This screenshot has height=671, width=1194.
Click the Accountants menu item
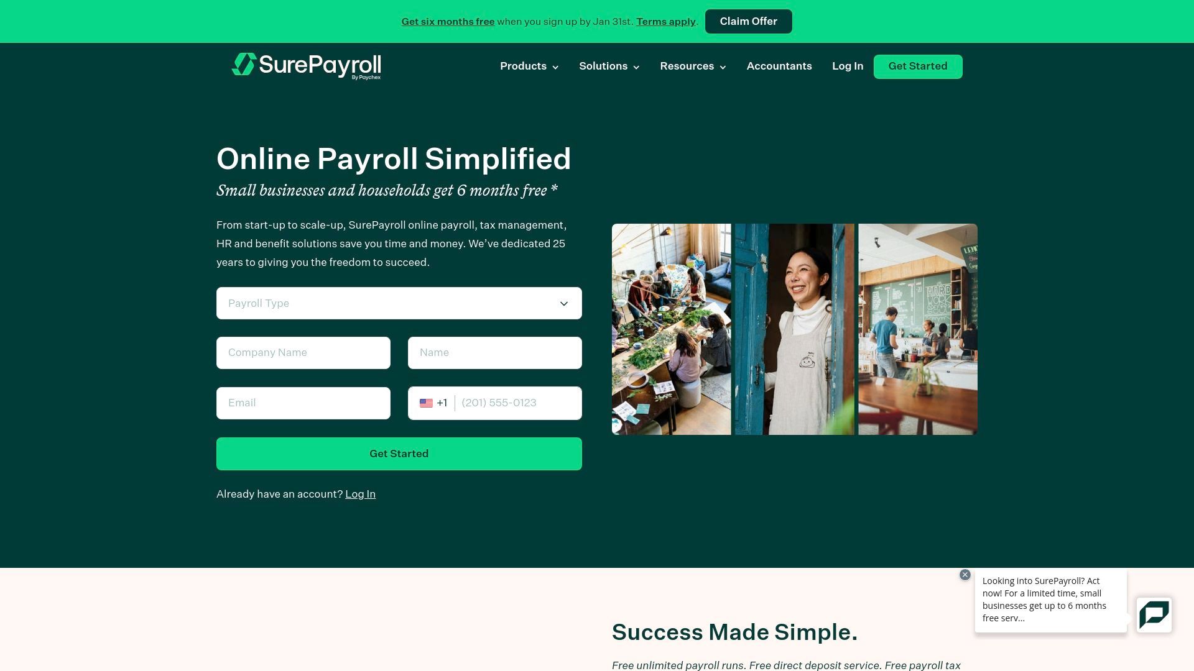[x=778, y=65]
